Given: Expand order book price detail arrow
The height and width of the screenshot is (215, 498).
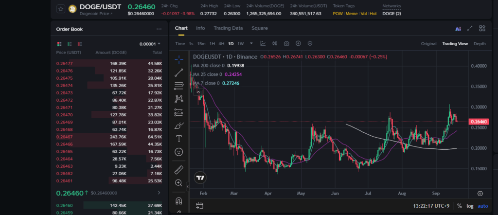Looking at the screenshot, I should coord(159,193).
